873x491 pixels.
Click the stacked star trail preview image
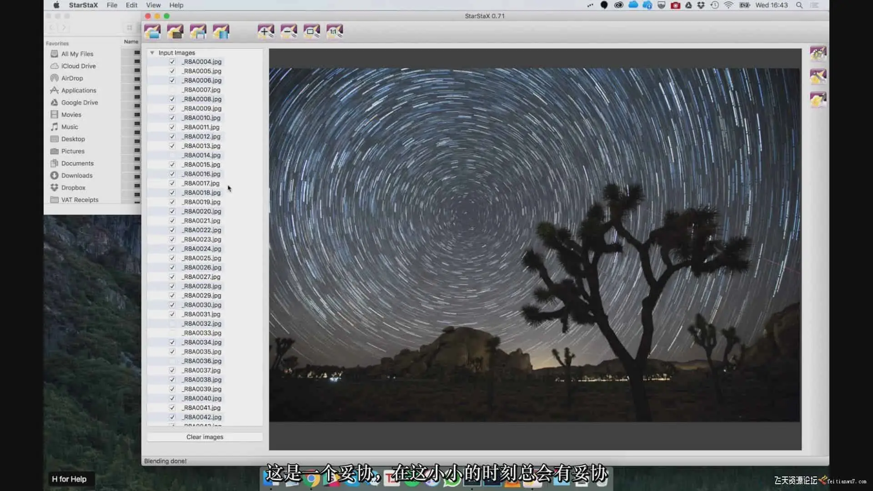pyautogui.click(x=534, y=245)
